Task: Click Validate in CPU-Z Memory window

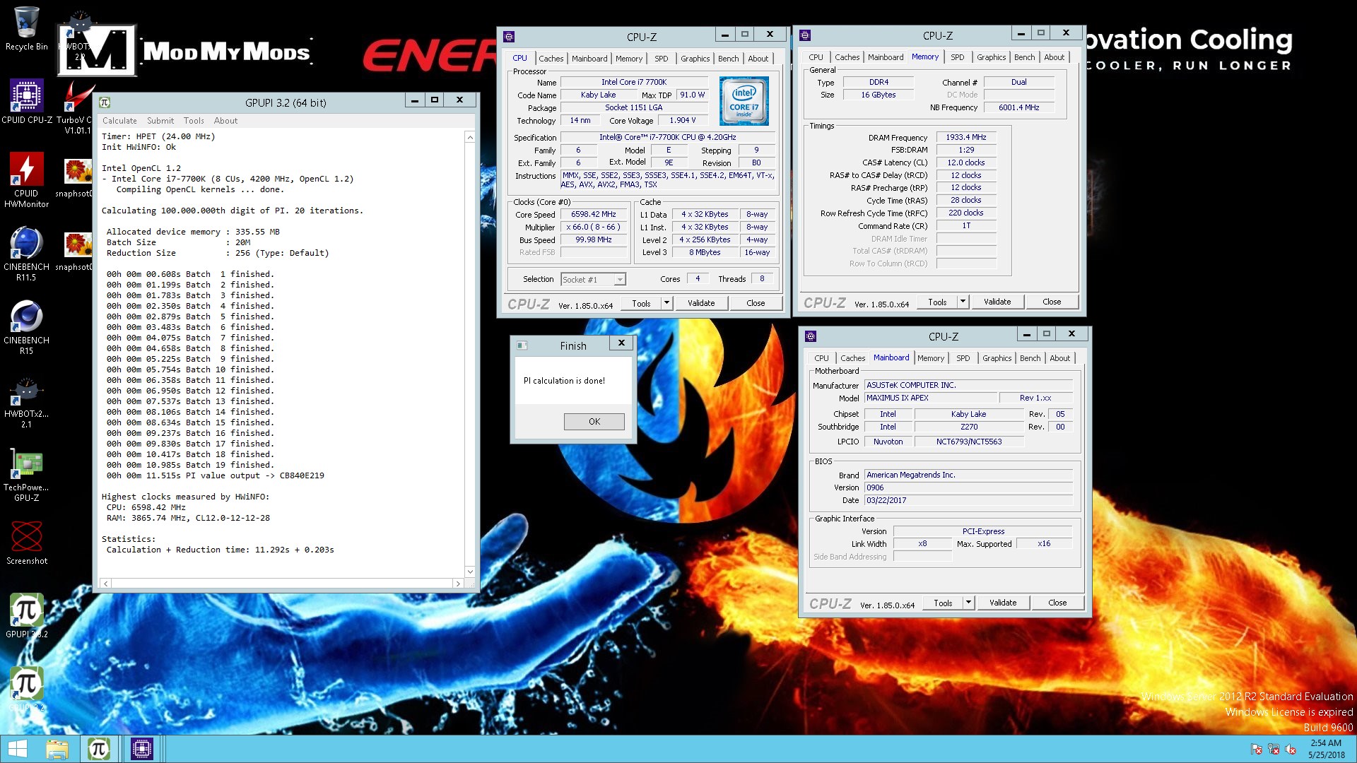Action: pos(997,302)
